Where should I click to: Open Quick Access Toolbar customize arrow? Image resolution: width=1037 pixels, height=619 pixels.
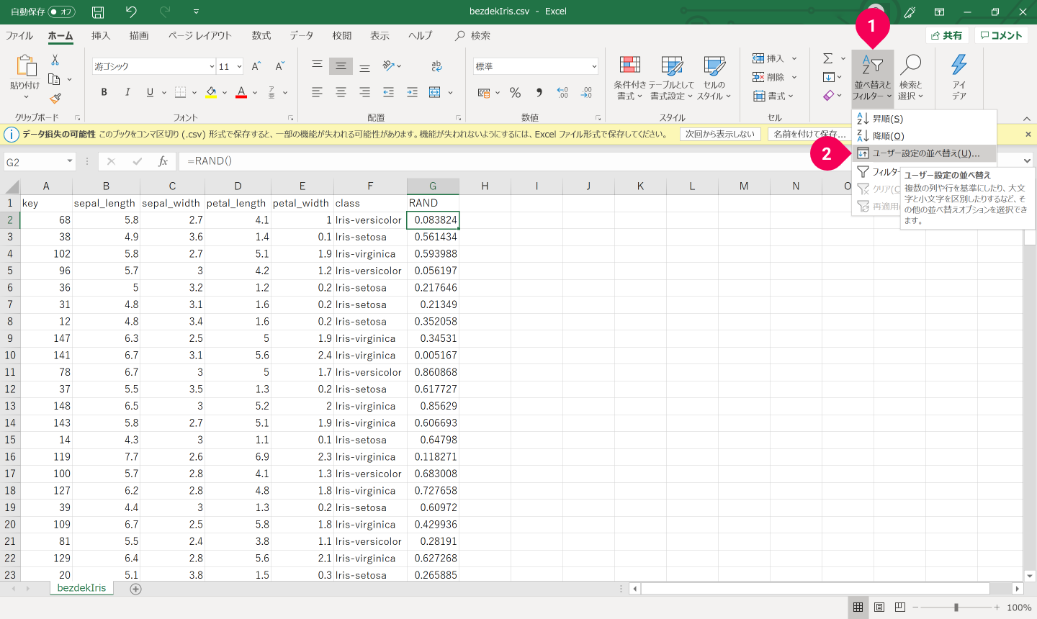coord(196,12)
